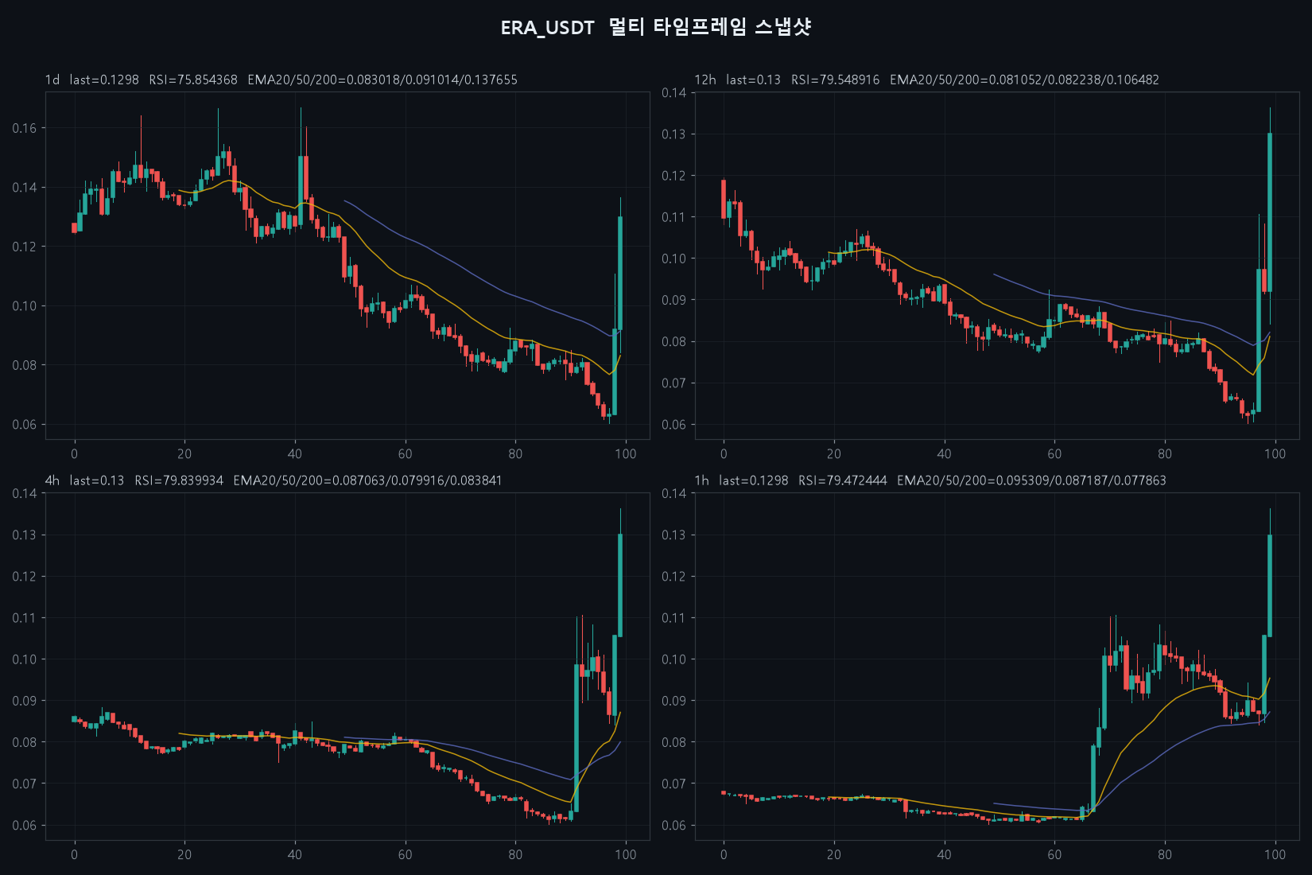Click the 0.13 y-axis label on 4h chart

[24, 535]
